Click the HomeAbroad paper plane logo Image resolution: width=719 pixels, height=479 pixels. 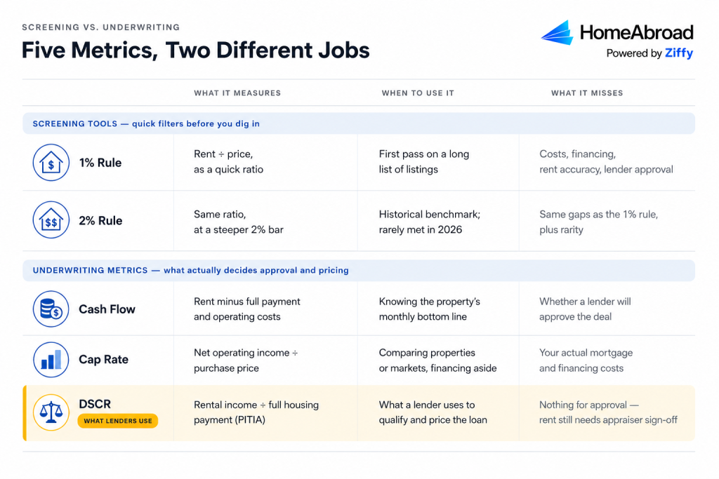pyautogui.click(x=557, y=32)
